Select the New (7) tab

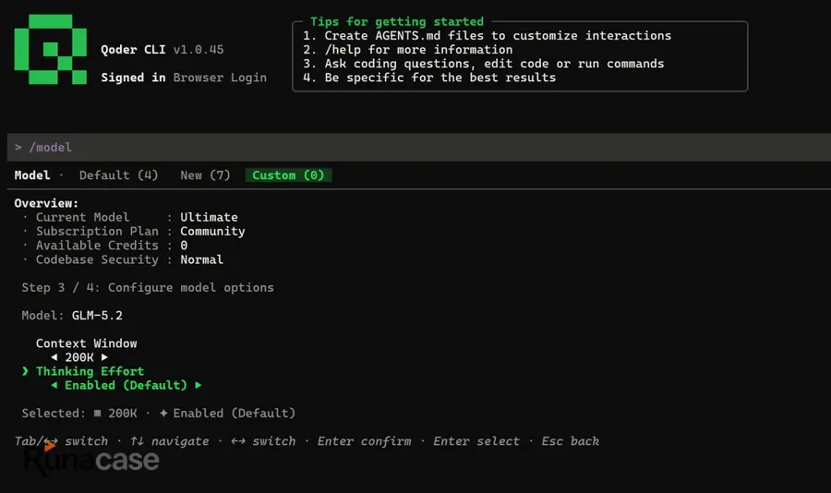click(205, 174)
